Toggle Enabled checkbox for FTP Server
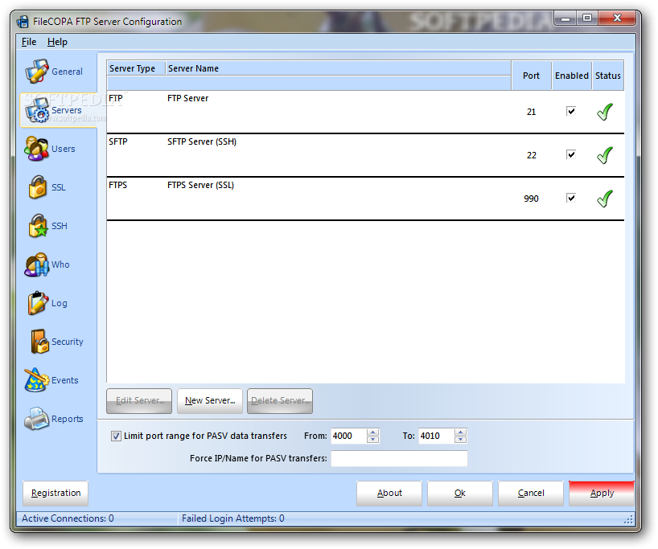The image size is (658, 549). click(570, 111)
